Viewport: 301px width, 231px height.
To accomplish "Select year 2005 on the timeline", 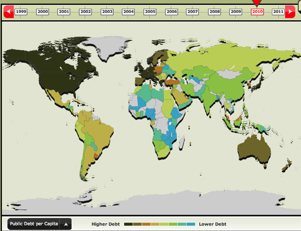I will pos(150,12).
